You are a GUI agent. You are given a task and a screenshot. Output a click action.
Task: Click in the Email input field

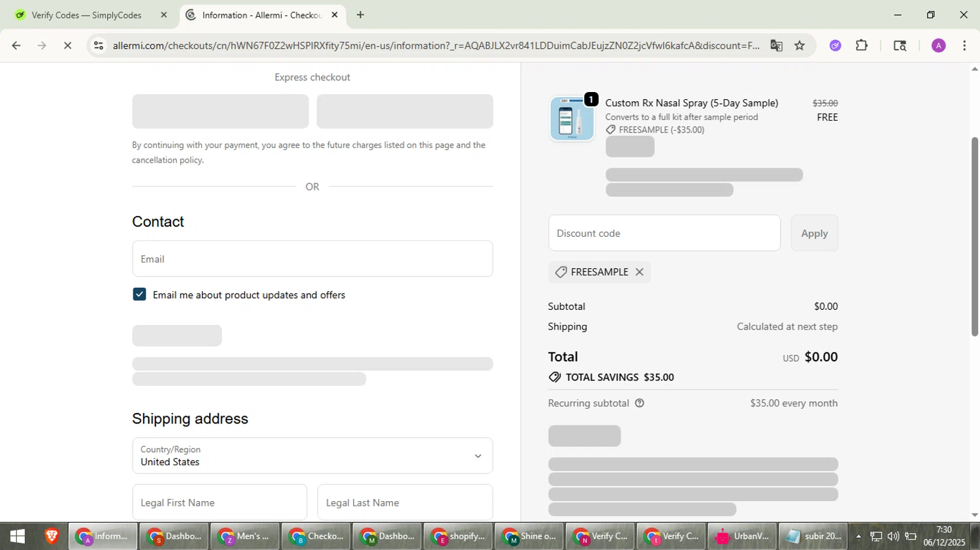312,259
